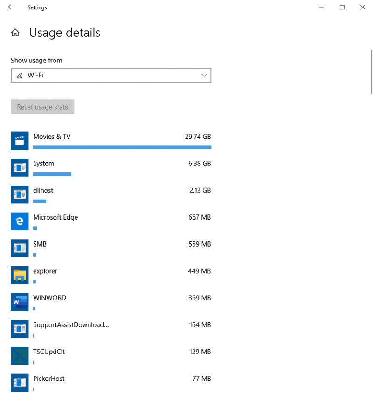Click the System usage bar
373x393 pixels.
(52, 174)
